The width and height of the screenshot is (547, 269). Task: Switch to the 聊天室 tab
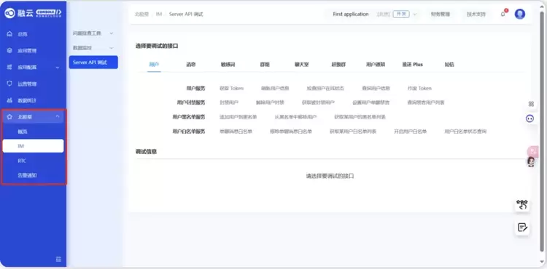click(301, 64)
